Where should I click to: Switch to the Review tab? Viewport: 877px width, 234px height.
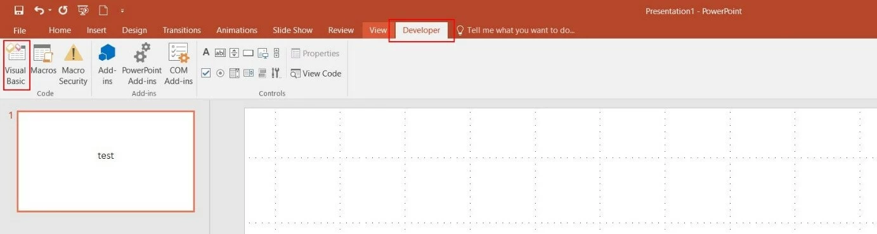click(x=341, y=30)
